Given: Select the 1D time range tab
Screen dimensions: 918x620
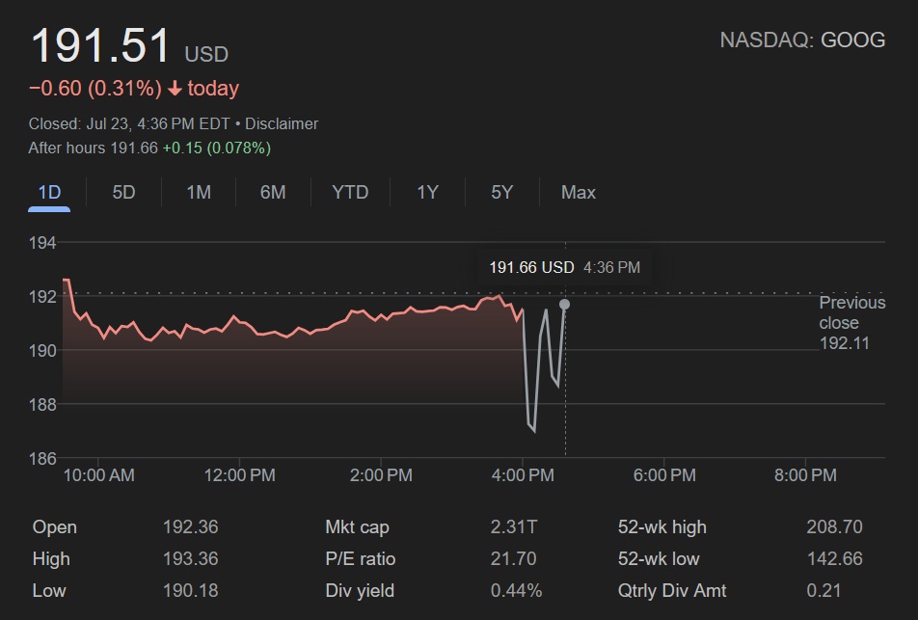Looking at the screenshot, I should (x=49, y=192).
